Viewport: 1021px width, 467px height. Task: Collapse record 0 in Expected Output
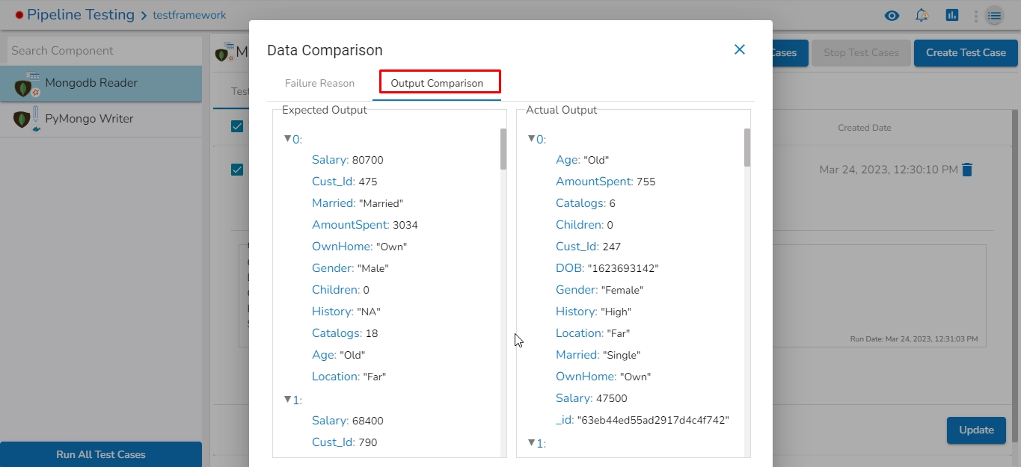click(287, 139)
